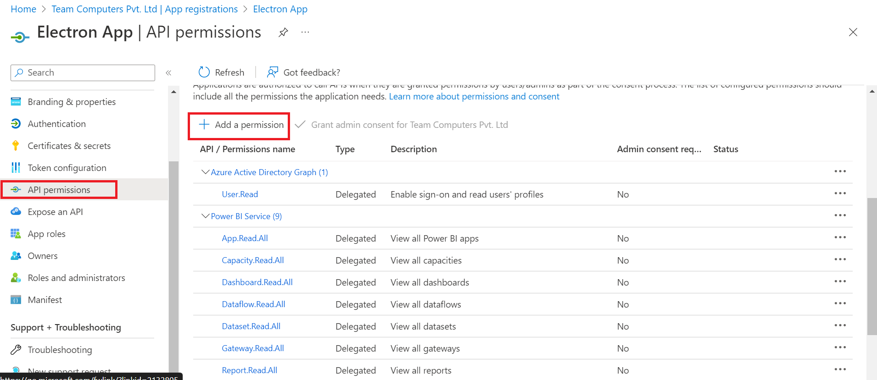Click the API permissions sidebar icon
Image resolution: width=877 pixels, height=380 pixels.
coord(16,190)
